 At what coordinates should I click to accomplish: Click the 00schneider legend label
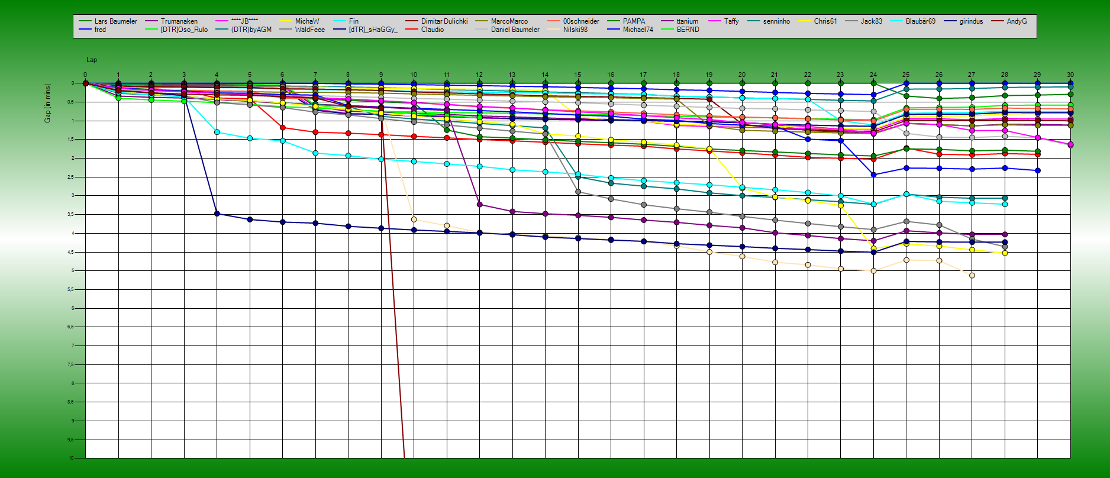click(581, 21)
